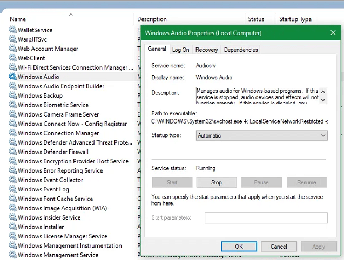Click the Wi-Fi Direct Services Connection Manager gear icon
Screen dimensions: 344x260
(x=12, y=67)
